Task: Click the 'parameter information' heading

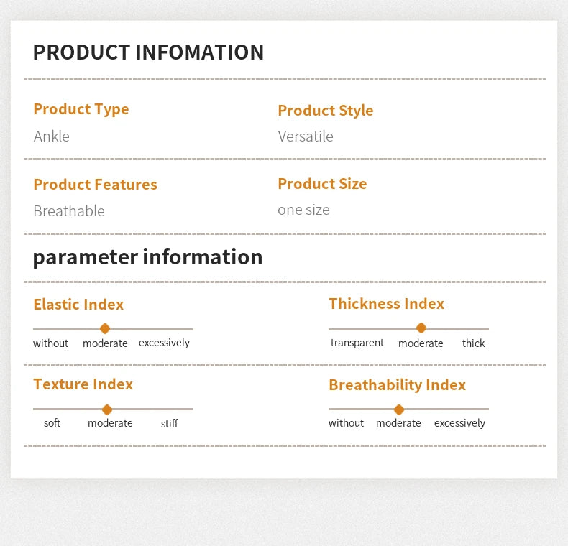Action: click(147, 257)
